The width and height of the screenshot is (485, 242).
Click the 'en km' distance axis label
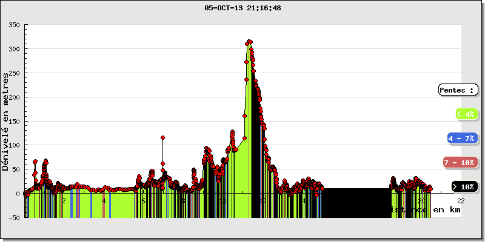[446, 210]
